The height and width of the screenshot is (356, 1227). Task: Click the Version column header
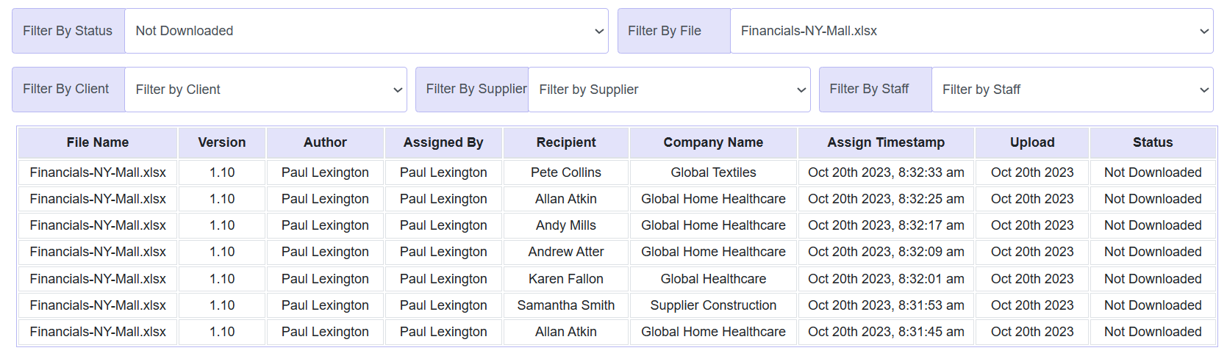(222, 142)
